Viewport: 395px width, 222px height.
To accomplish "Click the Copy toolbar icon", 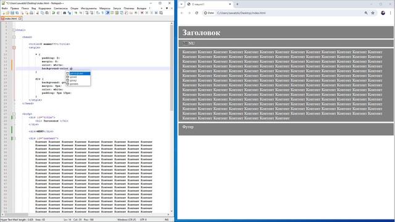I will pyautogui.click(x=43, y=13).
